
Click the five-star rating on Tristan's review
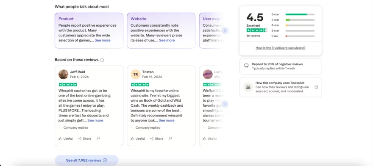140,85
